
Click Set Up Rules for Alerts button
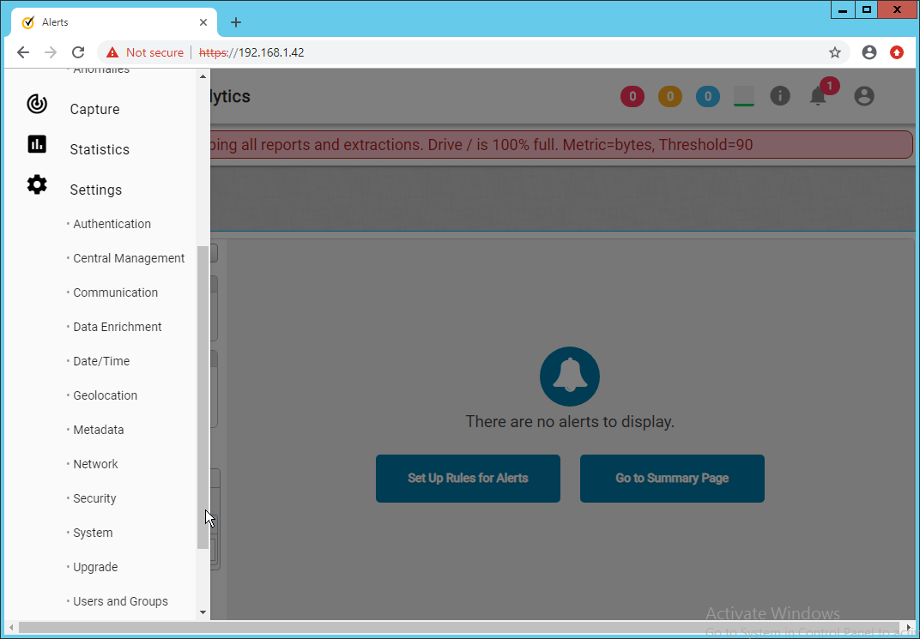click(468, 479)
